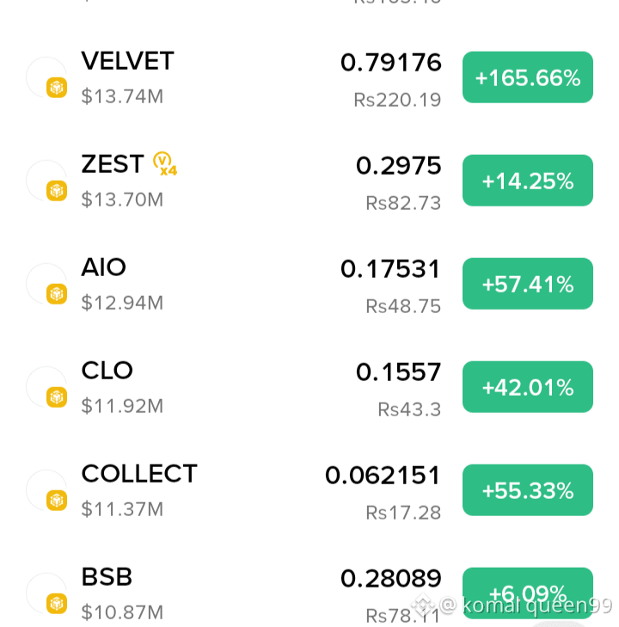Tap the Binance watermark logo
Viewport: 619px width, 627px height.
click(x=423, y=605)
